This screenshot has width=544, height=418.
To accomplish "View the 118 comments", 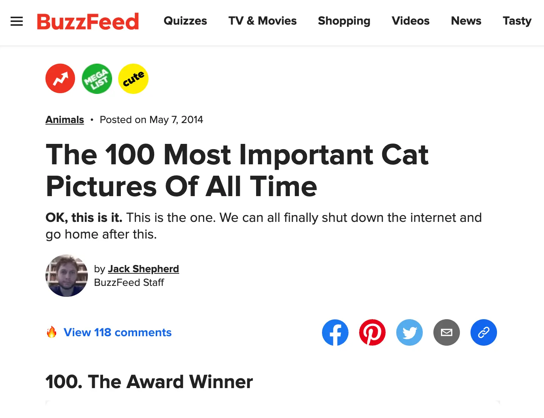I will click(117, 332).
